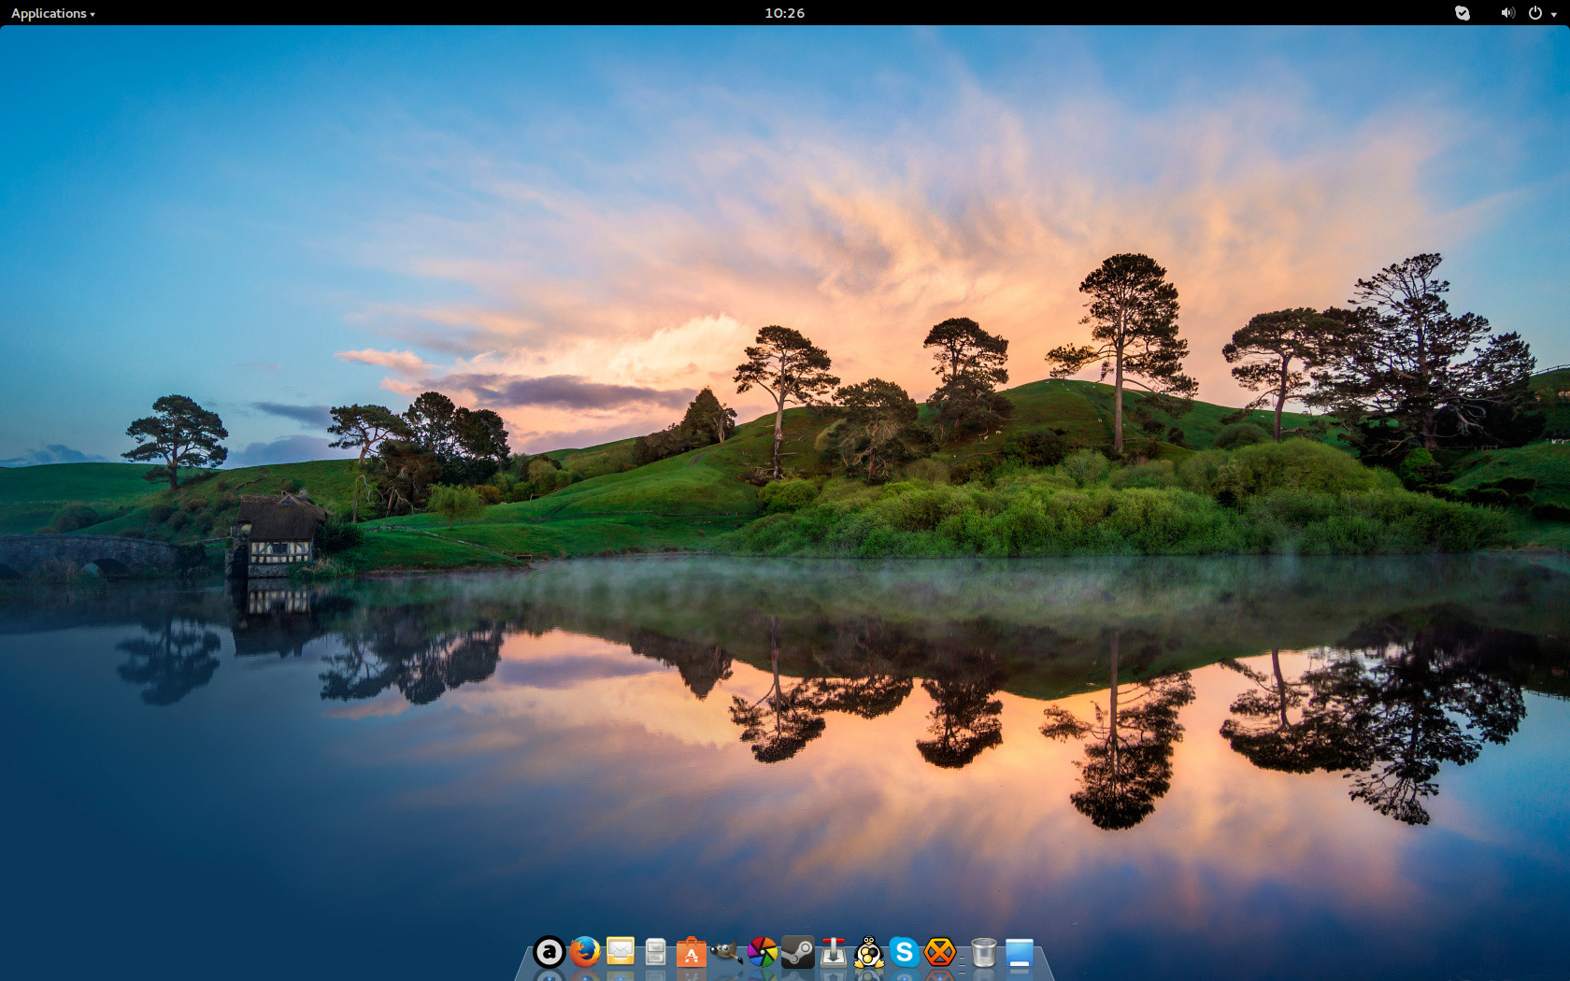Image resolution: width=1570 pixels, height=981 pixels.
Task: Launch Firefox from the dock
Action: [x=585, y=952]
